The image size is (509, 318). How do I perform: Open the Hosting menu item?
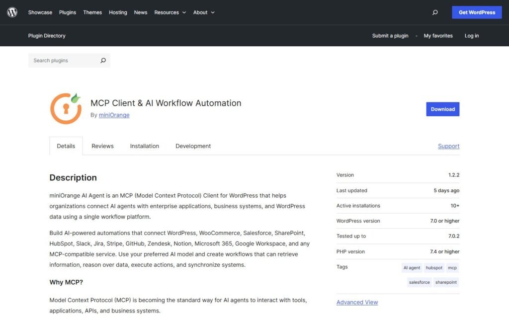[x=118, y=12]
